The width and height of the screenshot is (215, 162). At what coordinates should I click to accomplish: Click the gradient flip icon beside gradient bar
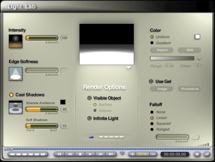point(199,58)
